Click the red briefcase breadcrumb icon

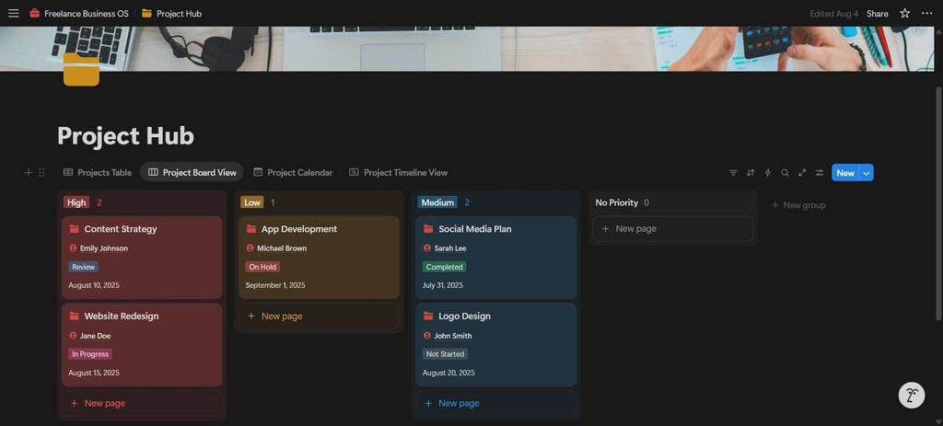coord(35,13)
